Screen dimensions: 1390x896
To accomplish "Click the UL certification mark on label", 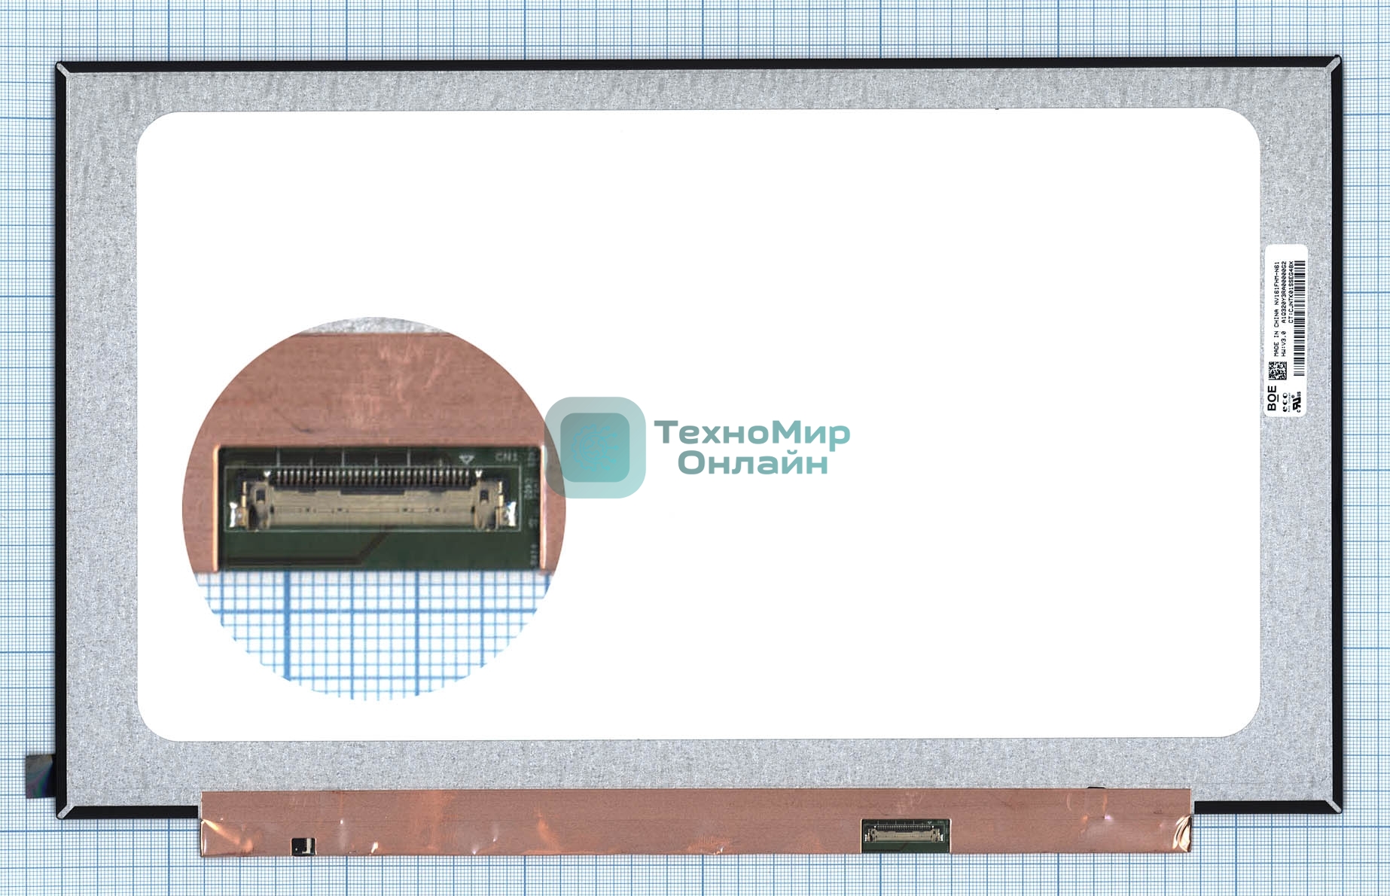I will (1297, 401).
